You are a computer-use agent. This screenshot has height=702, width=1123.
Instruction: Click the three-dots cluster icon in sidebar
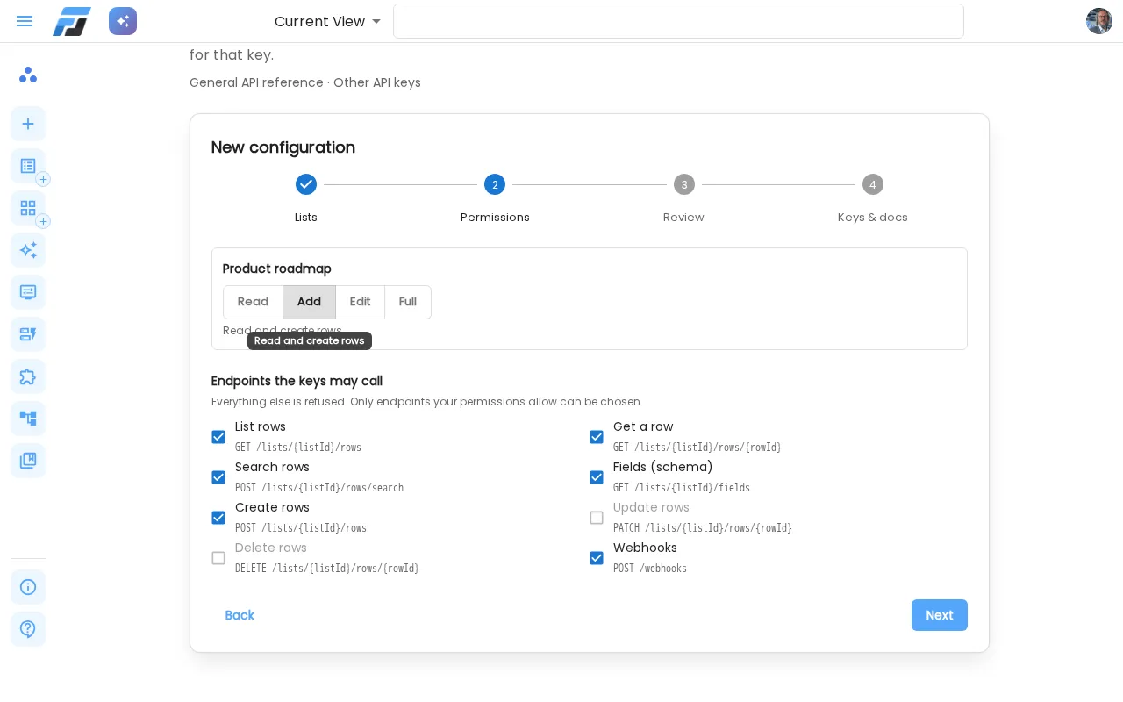point(28,75)
